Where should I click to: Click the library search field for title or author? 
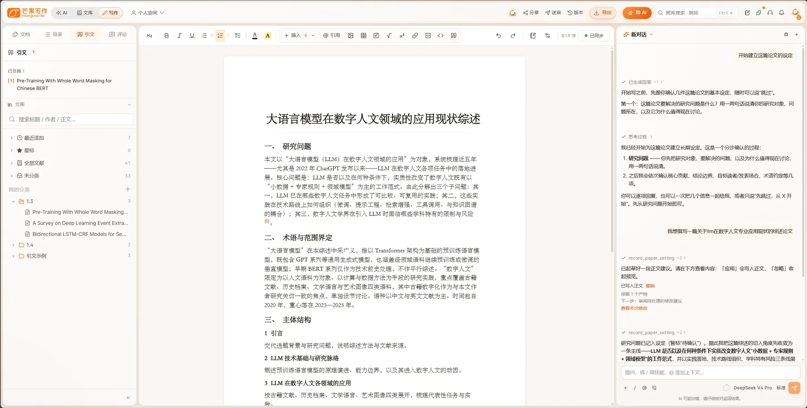[x=70, y=119]
